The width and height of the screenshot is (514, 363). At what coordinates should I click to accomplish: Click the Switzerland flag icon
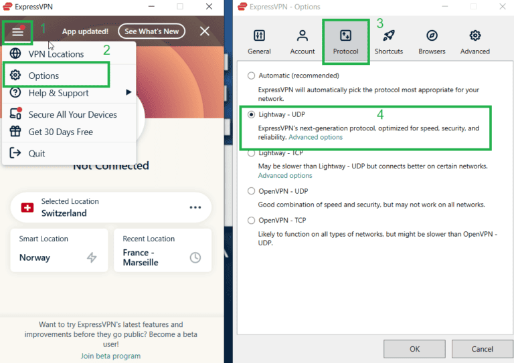point(27,207)
